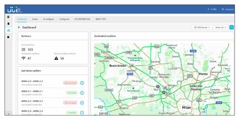Image resolution: width=238 pixels, height=120 pixels.
Task: Click second sidebar icon below top
Action: (8, 24)
